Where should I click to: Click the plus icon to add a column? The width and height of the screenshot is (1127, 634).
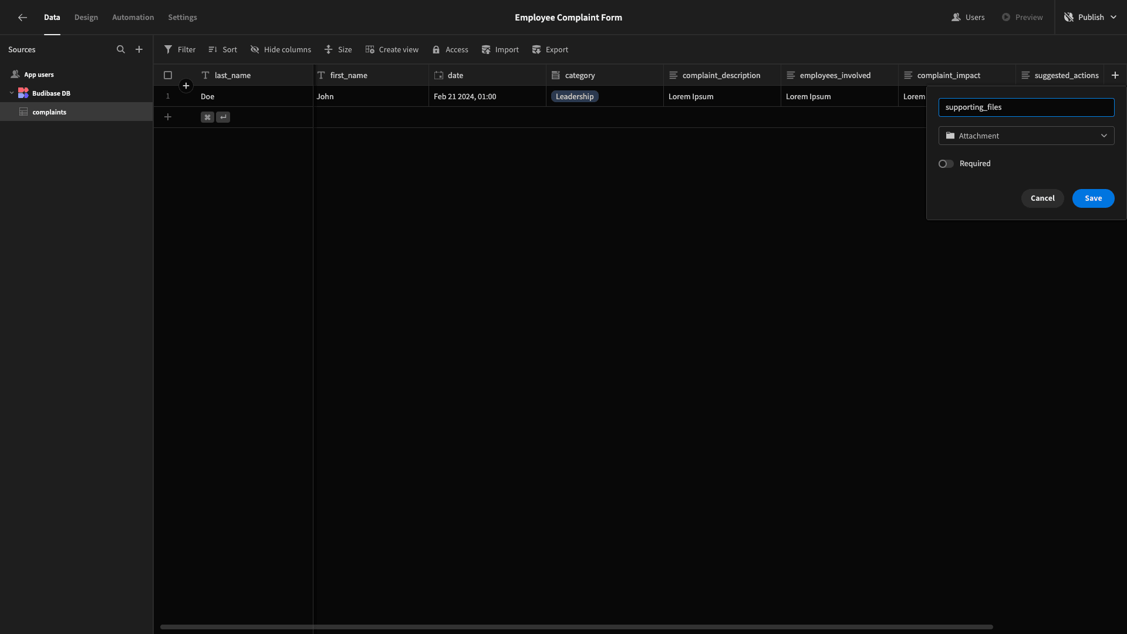[1115, 75]
